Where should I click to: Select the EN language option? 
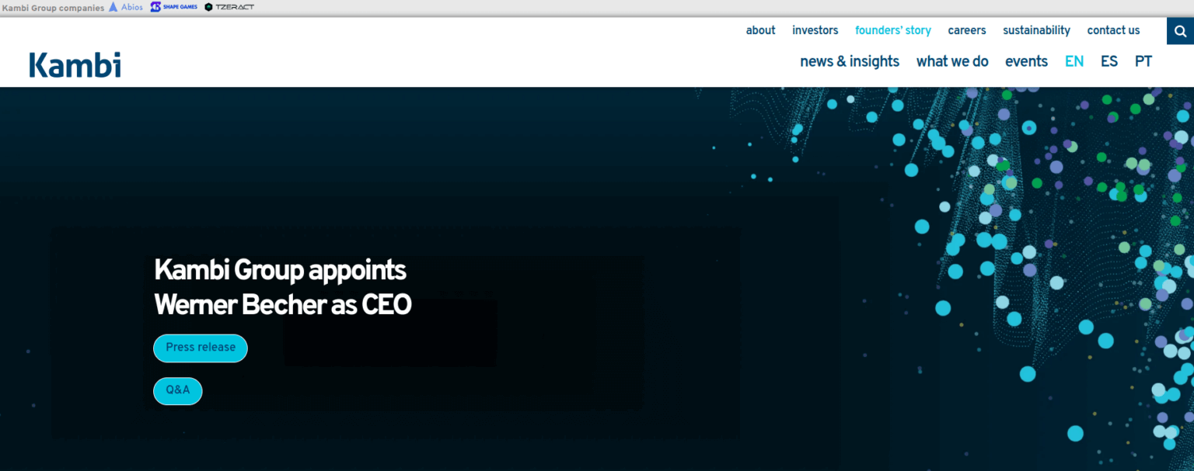(x=1074, y=61)
